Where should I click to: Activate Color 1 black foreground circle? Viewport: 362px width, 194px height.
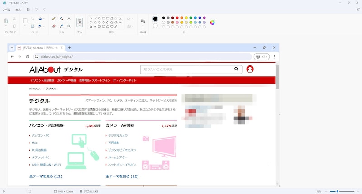(155, 18)
